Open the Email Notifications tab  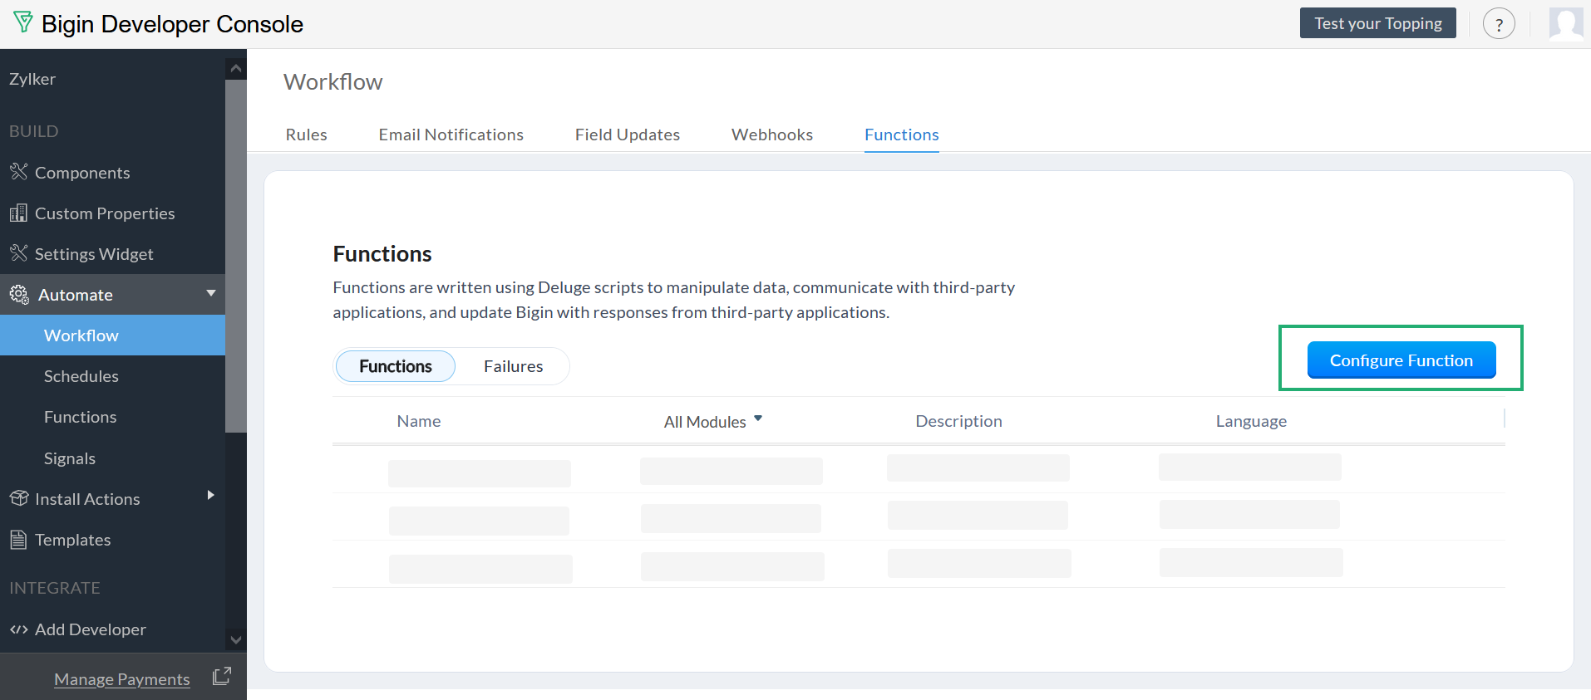pyautogui.click(x=451, y=135)
